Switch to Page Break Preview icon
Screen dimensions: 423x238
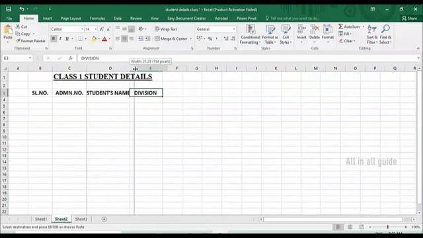pos(362,227)
